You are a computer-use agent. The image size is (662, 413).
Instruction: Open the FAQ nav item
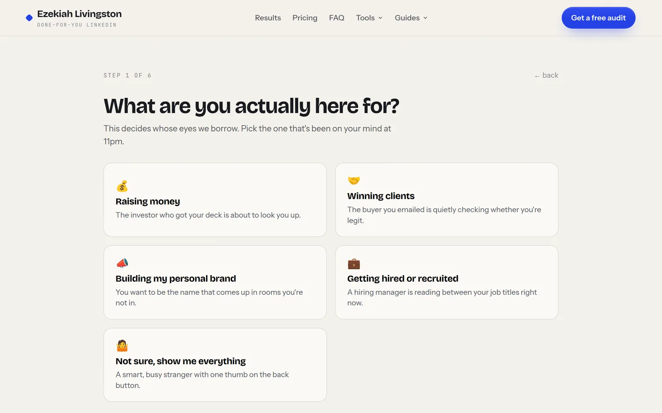click(x=337, y=18)
